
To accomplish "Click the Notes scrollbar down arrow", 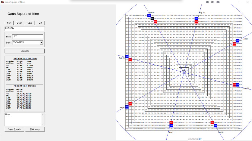I will [x=43, y=124].
